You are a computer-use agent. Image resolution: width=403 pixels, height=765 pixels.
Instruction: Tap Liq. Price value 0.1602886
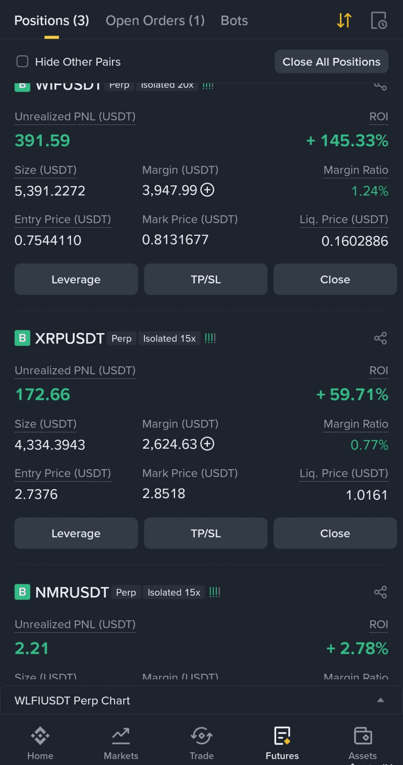355,241
